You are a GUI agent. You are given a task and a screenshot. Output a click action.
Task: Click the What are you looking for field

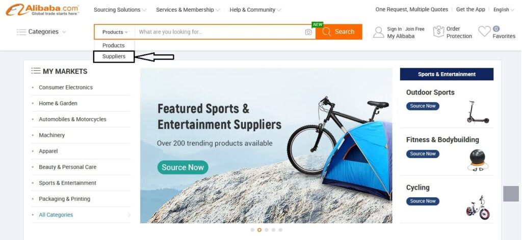tap(220, 32)
